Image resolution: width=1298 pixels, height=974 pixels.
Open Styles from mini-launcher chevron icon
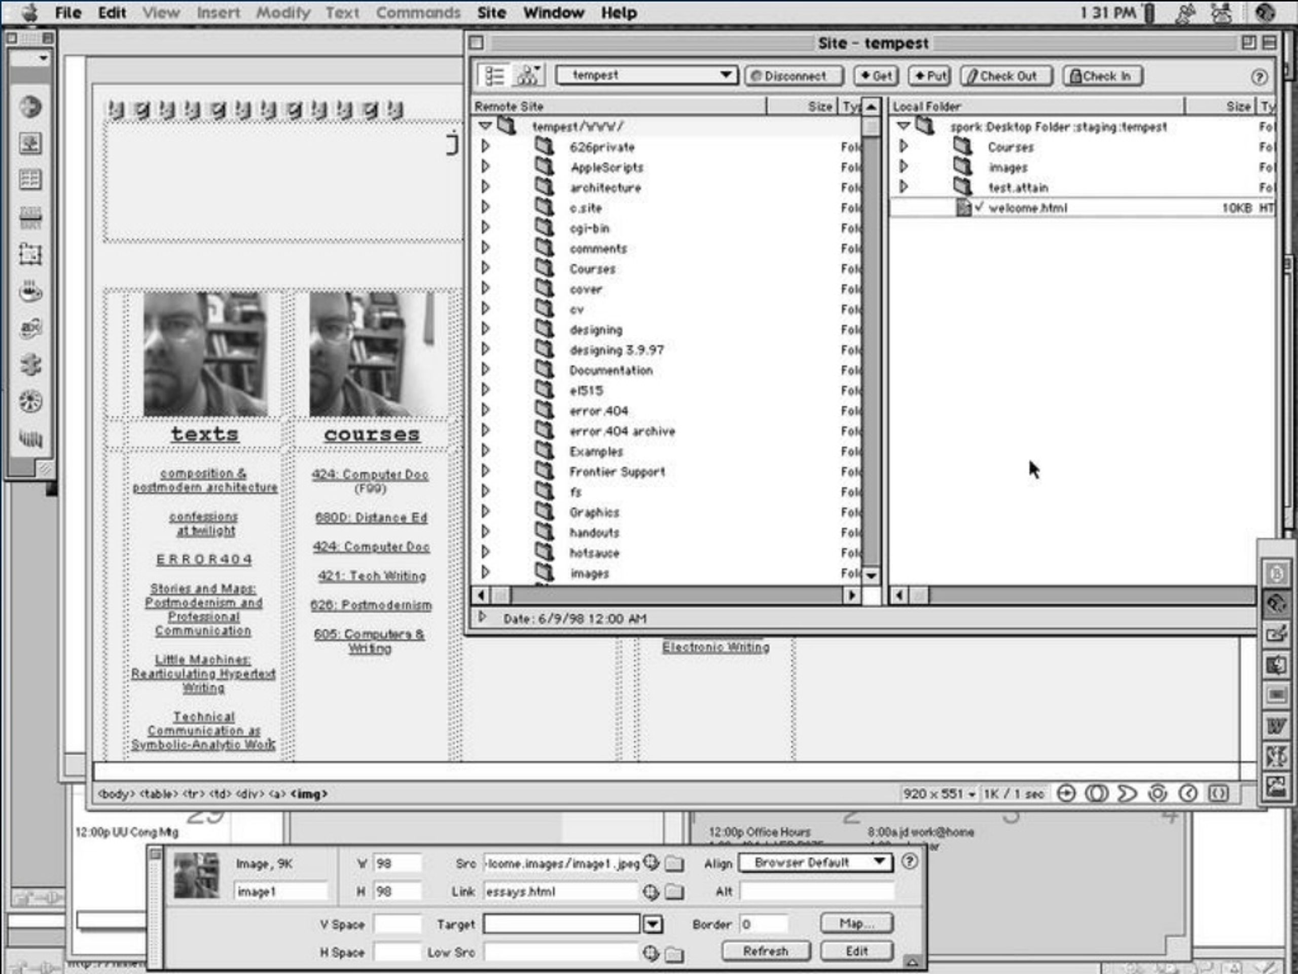click(x=1127, y=794)
